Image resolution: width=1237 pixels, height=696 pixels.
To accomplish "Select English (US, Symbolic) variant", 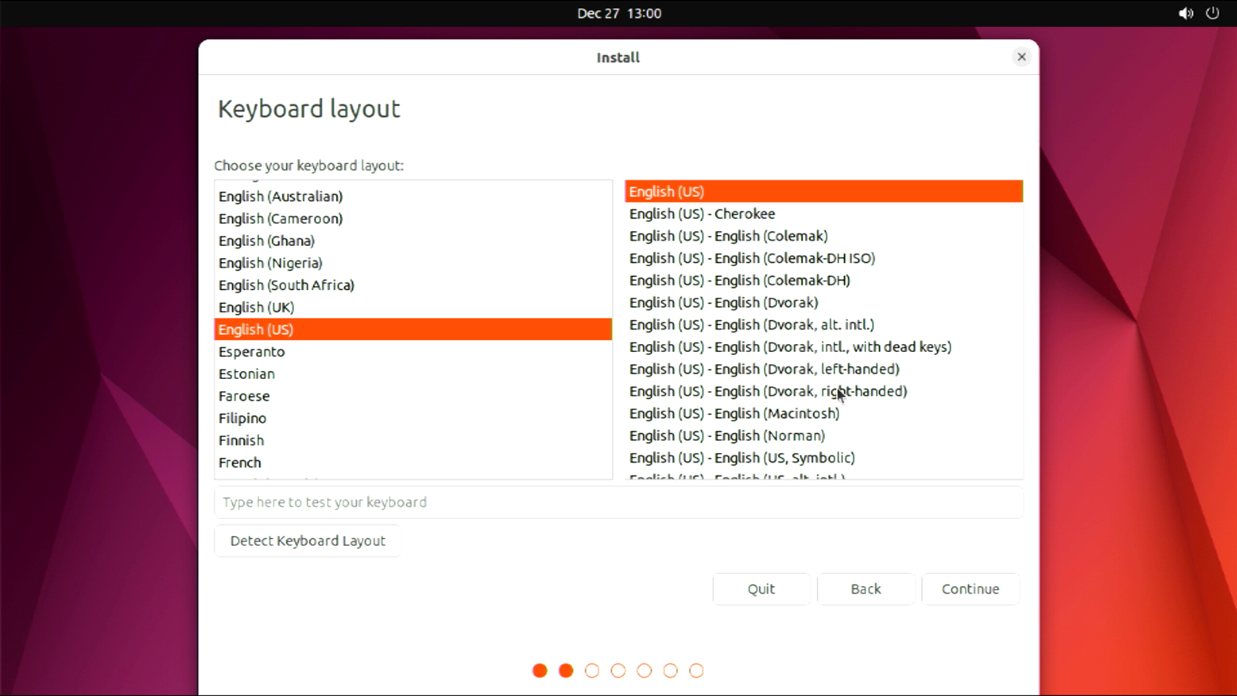I will click(x=741, y=458).
